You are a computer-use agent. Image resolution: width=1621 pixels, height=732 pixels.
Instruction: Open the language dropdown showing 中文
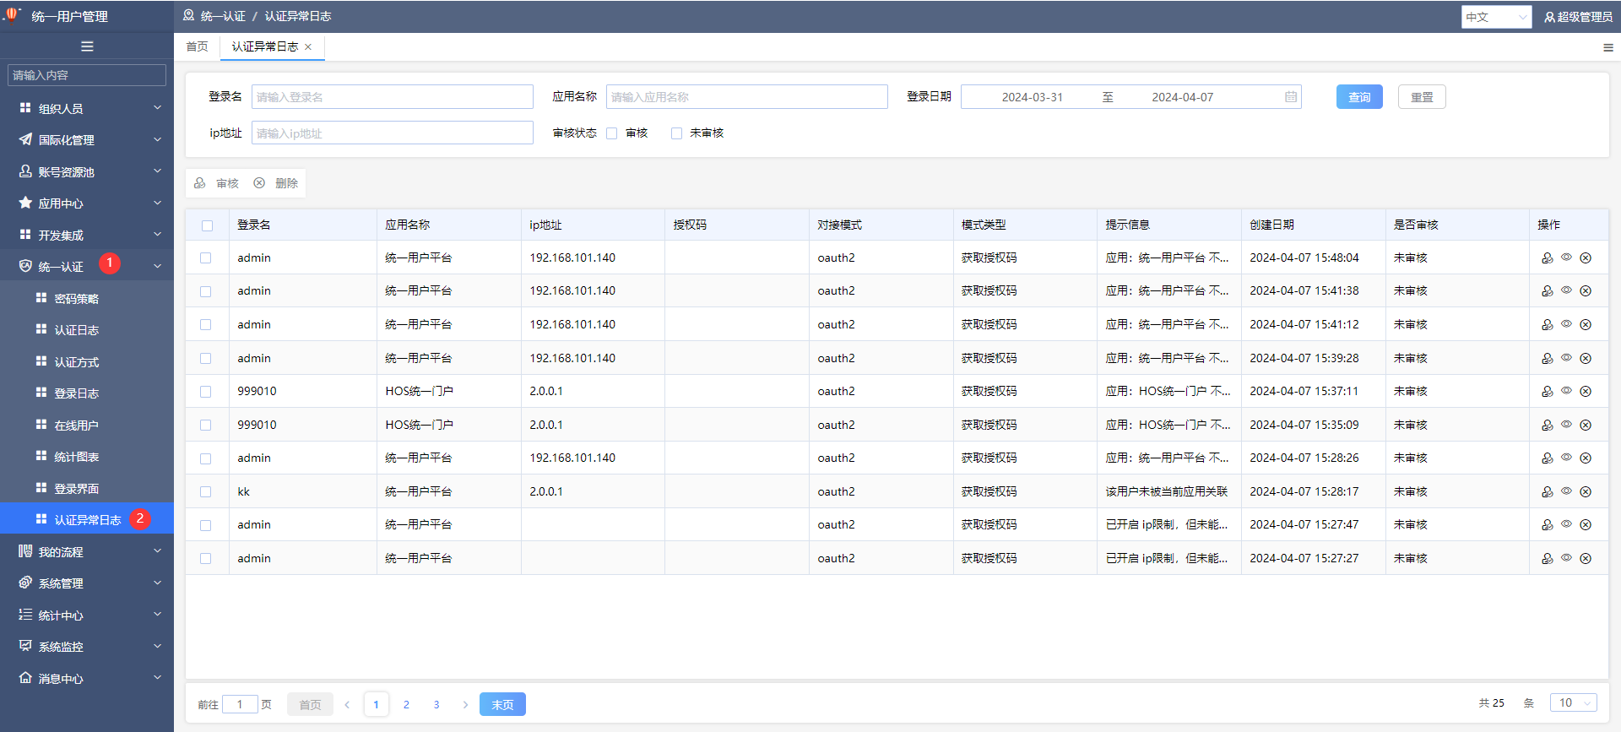pos(1496,17)
